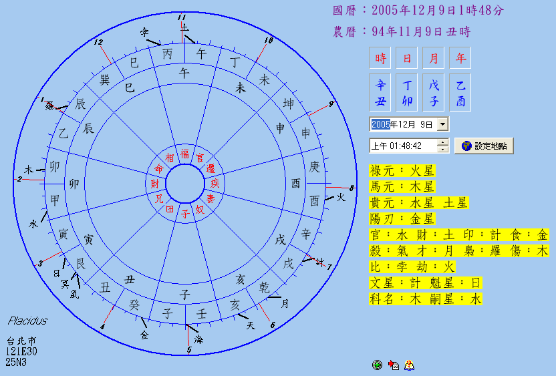
Task: Click the 金 planet marker below the chart ring
Action: [144, 335]
